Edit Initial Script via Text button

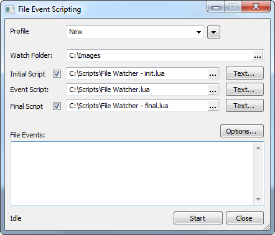pyautogui.click(x=245, y=73)
